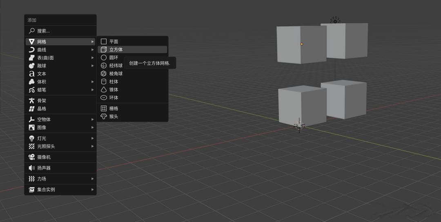Choose 经纬球 from the mesh submenu

[132, 65]
